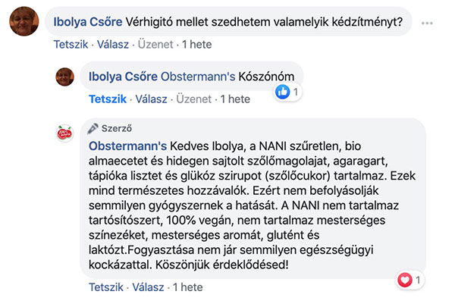Open the top comment's '1 hete' timestamp

pos(198,44)
